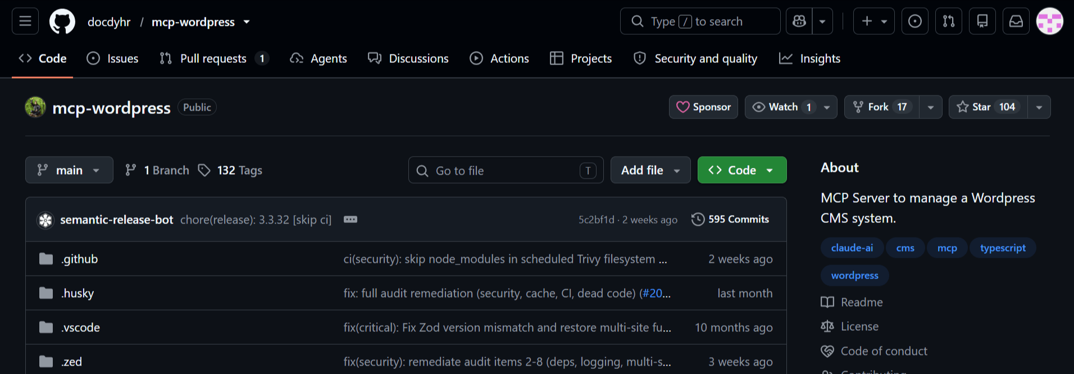Open your pull requests header icon

tap(949, 21)
